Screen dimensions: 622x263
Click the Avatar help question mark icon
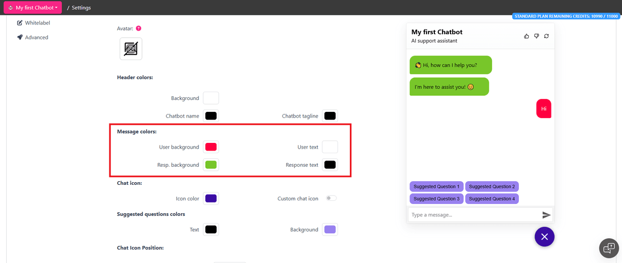[x=138, y=28]
